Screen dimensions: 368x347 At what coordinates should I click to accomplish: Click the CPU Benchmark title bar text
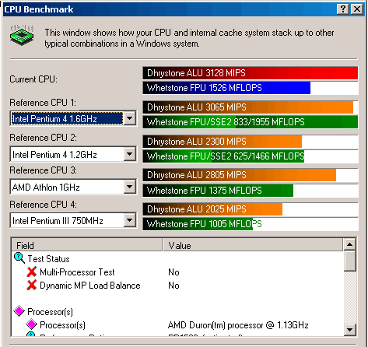39,9
